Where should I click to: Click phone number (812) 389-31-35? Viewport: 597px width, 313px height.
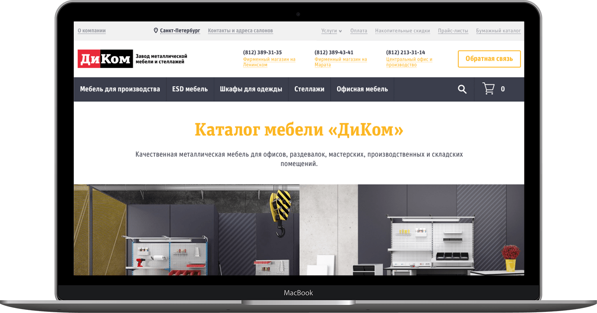pos(262,52)
